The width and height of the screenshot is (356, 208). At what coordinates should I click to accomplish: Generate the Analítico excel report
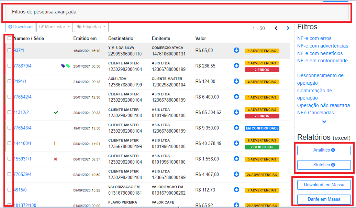pos(324,150)
